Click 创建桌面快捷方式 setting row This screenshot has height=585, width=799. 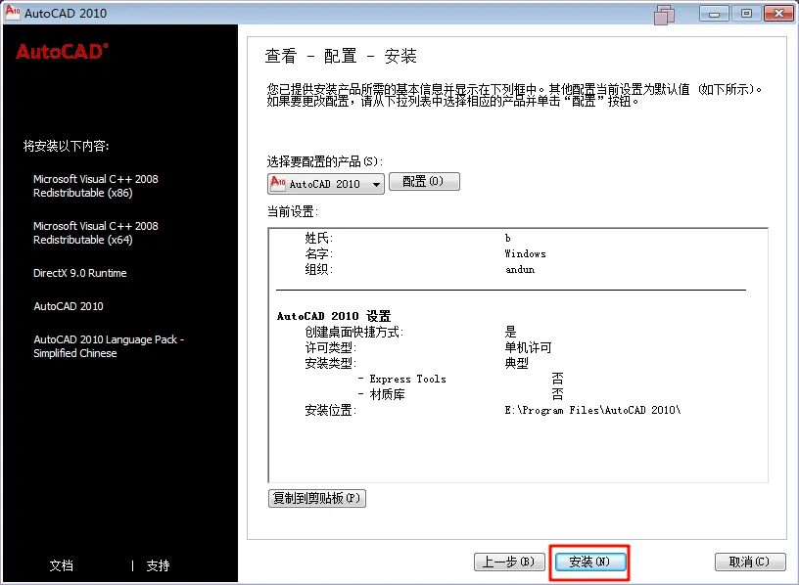click(x=410, y=332)
